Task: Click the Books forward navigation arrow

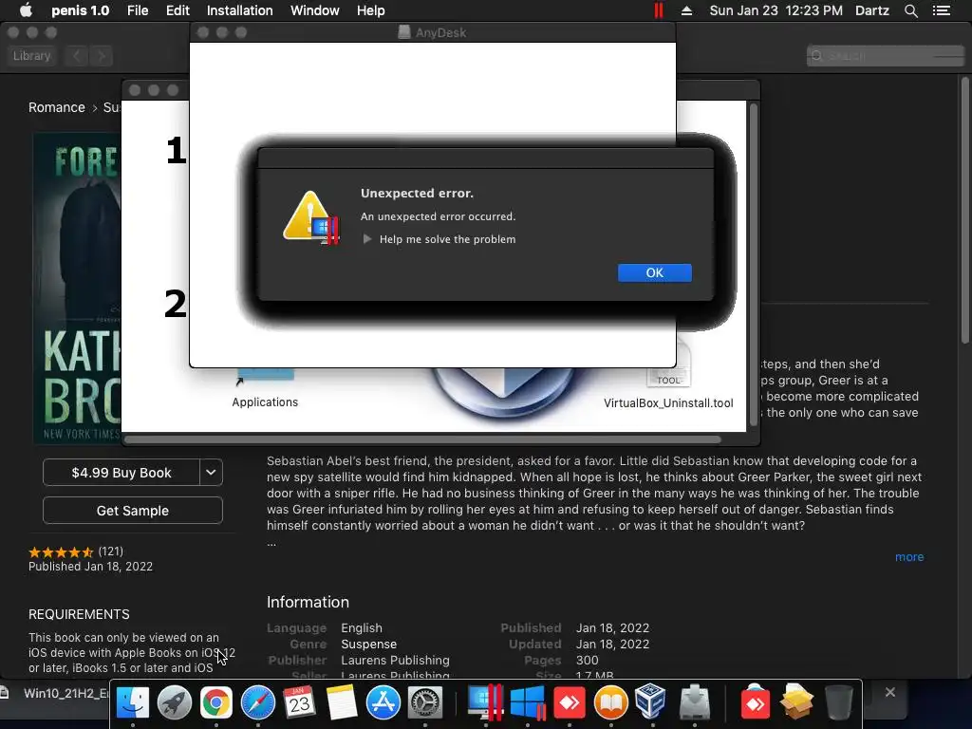Action: (102, 56)
